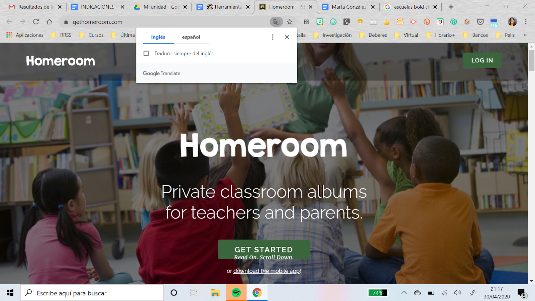Click the orange 'b' extension icon

(x=427, y=22)
